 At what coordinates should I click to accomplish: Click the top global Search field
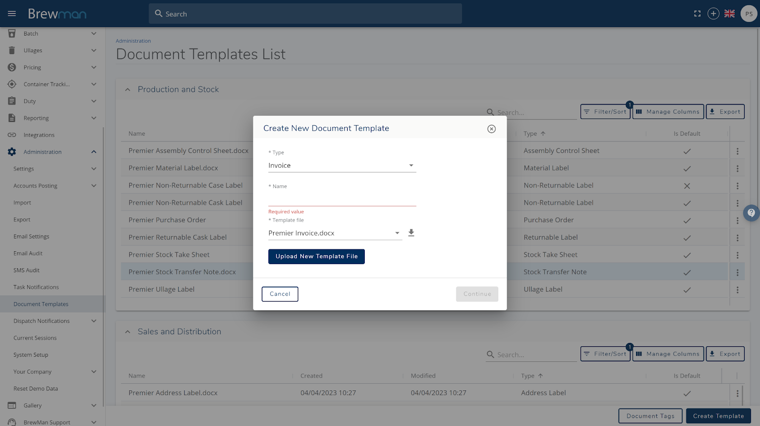305,14
